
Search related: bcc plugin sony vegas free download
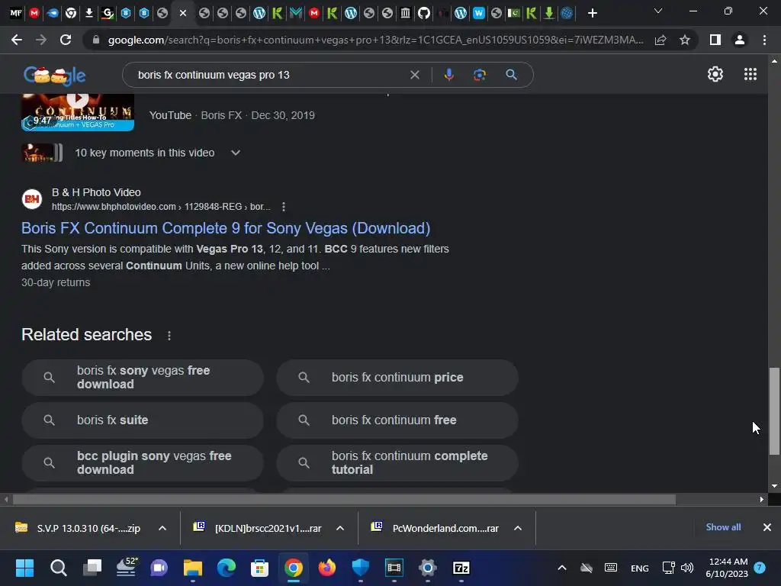coord(143,463)
